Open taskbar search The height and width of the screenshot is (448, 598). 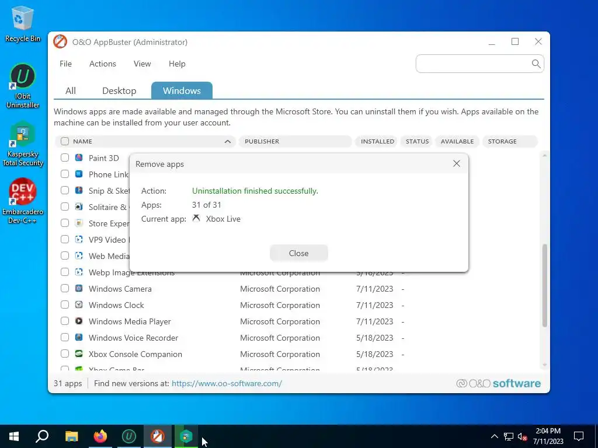(42, 436)
